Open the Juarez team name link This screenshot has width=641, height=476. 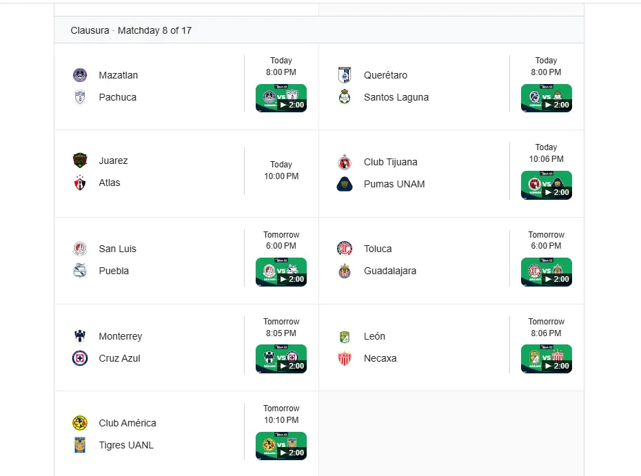click(x=113, y=161)
